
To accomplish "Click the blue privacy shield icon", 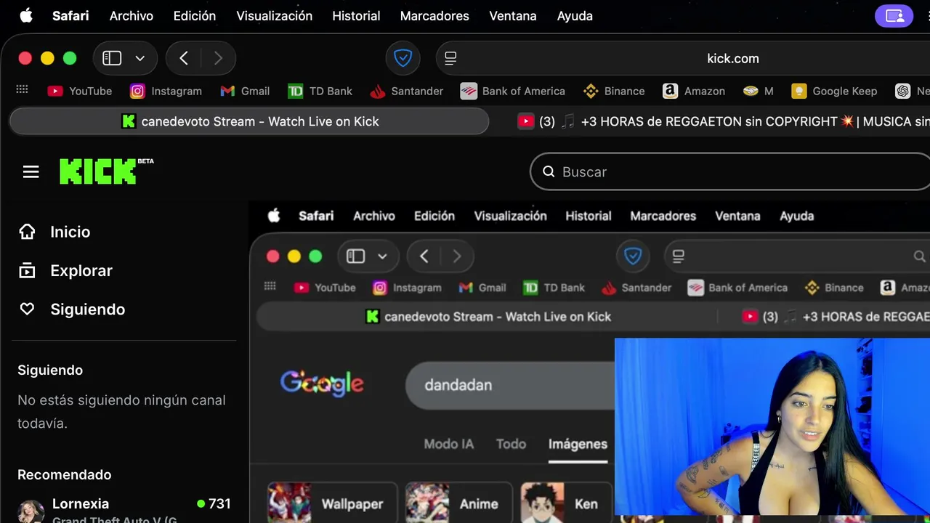I will [x=403, y=58].
